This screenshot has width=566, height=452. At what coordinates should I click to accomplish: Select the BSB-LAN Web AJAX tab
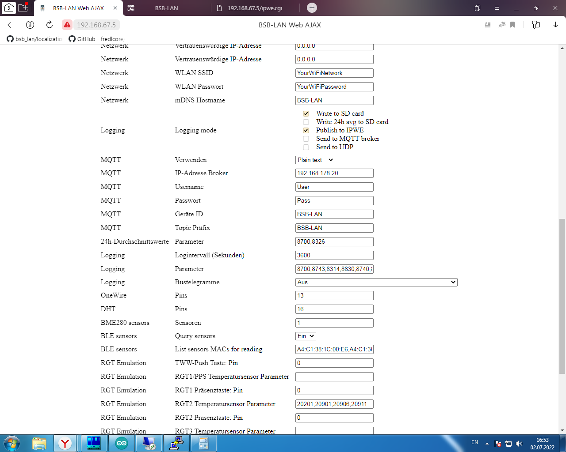(x=78, y=8)
